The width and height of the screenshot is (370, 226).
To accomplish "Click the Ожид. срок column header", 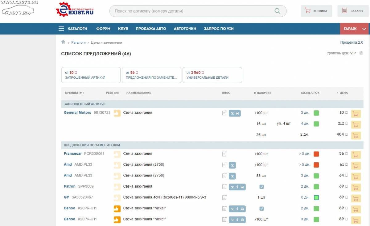I will click(310, 93).
